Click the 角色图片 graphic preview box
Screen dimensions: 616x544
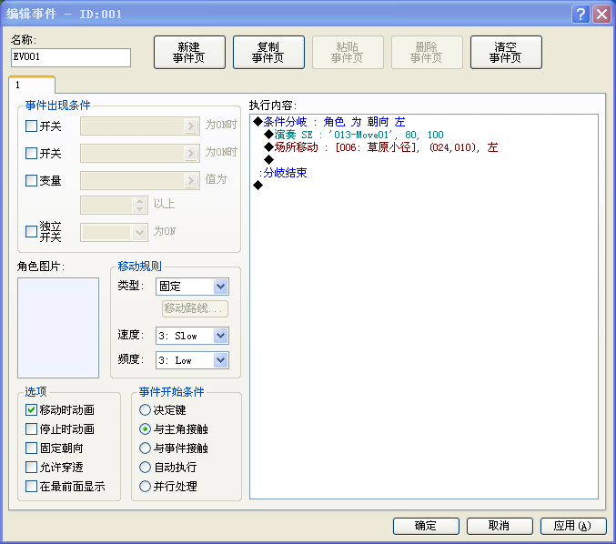[x=58, y=328]
